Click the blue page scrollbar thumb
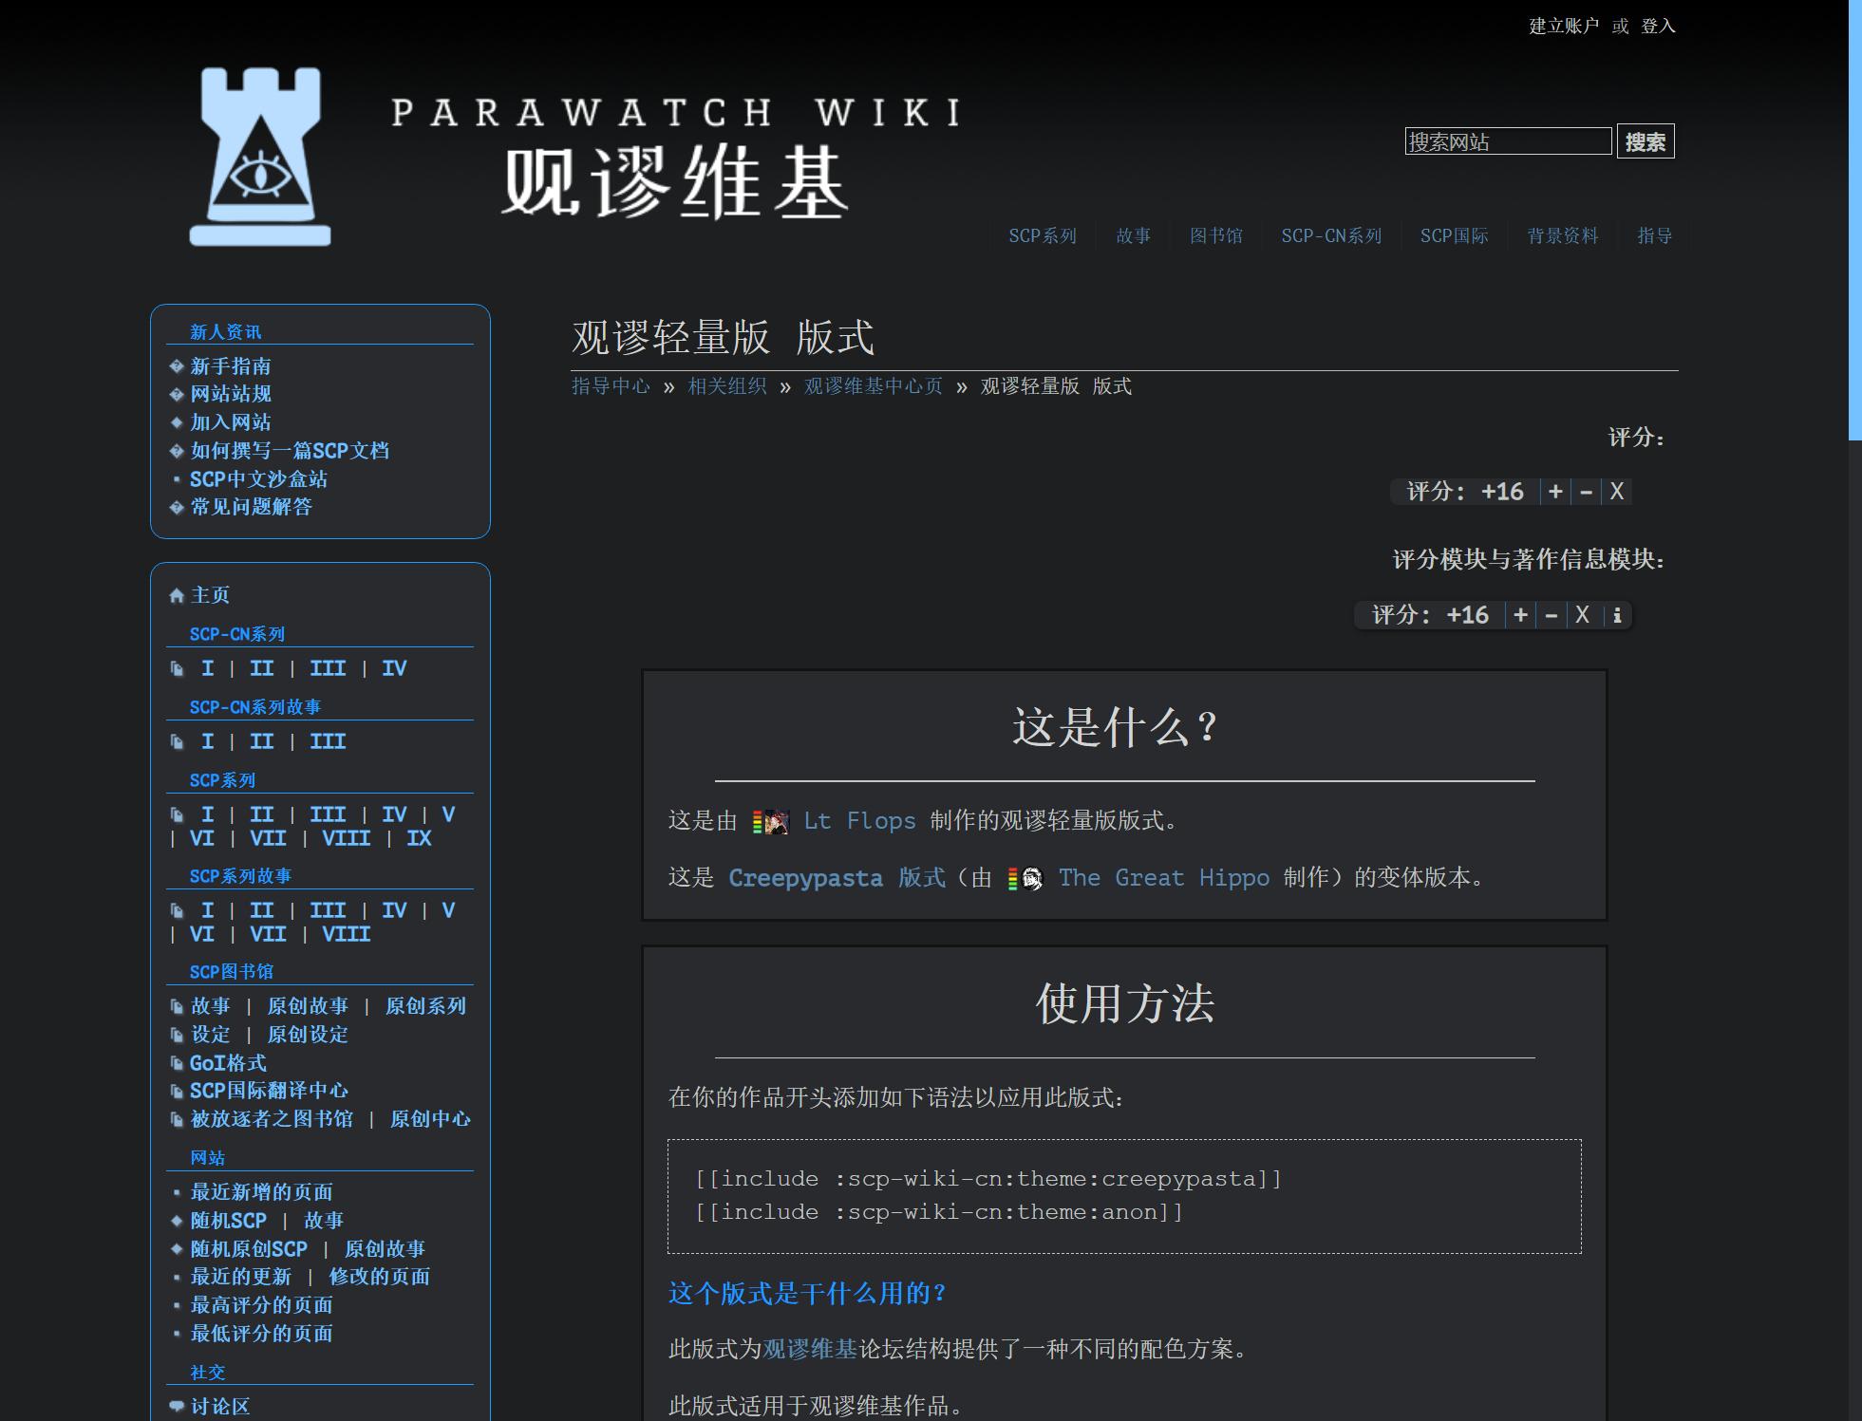Viewport: 1862px width, 1421px height. coord(1854,218)
